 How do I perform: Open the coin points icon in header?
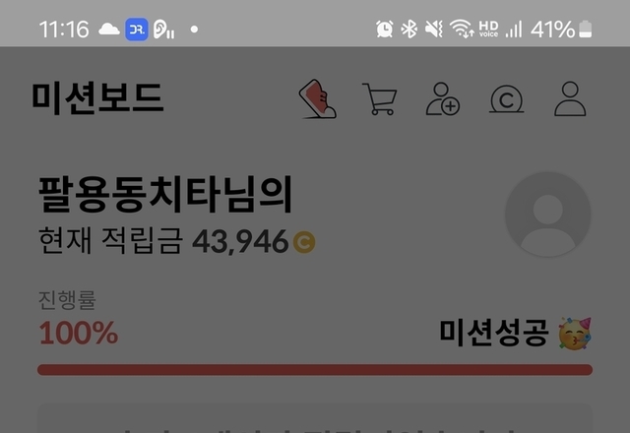(x=507, y=98)
